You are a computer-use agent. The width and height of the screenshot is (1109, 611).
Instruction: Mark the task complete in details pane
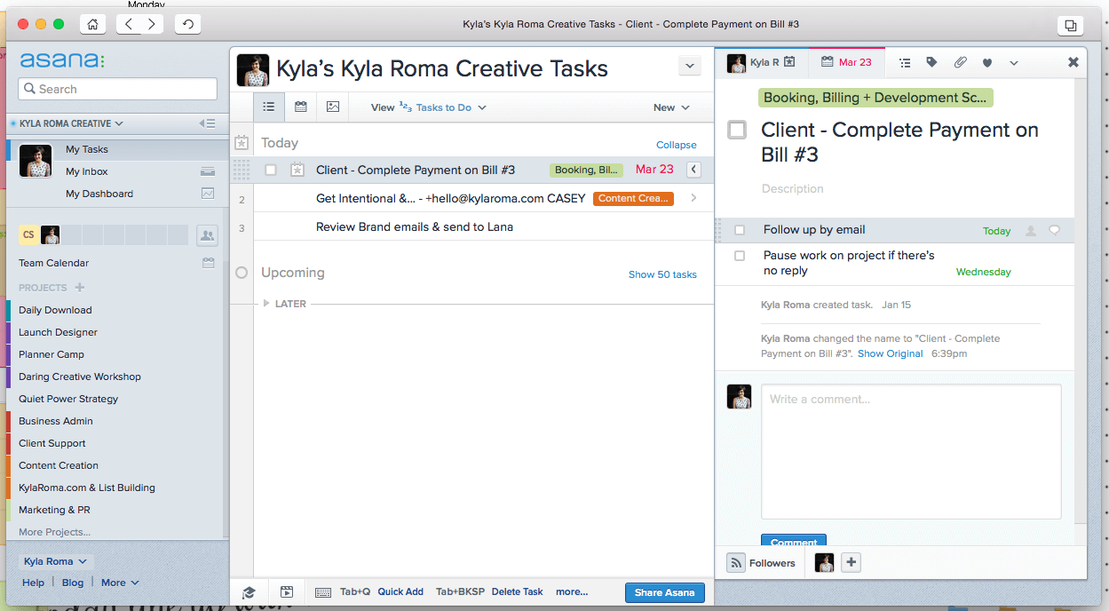[x=737, y=130]
